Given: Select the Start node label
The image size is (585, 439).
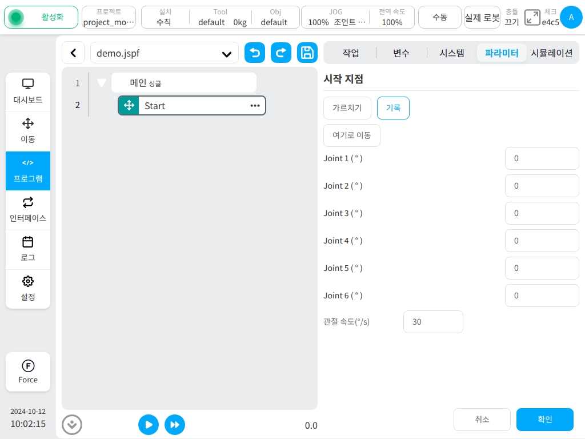Looking at the screenshot, I should 155,106.
